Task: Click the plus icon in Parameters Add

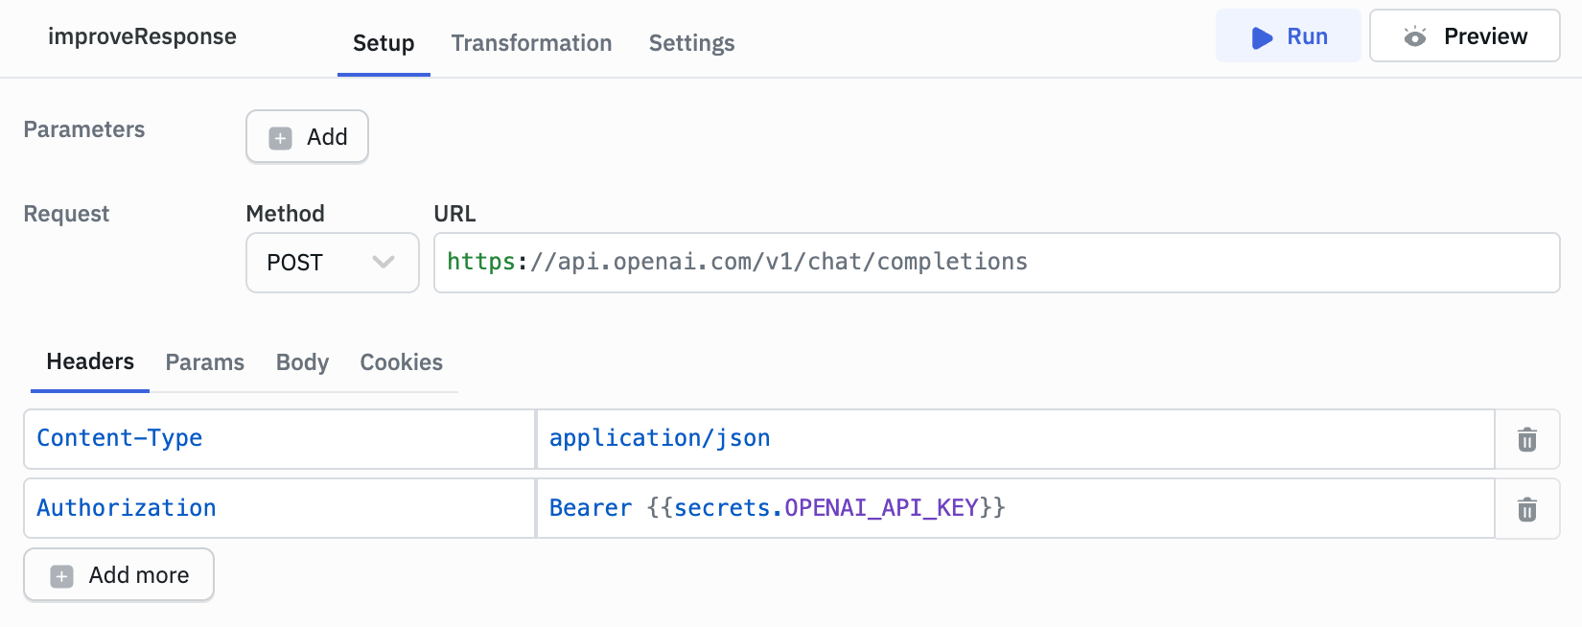Action: click(x=280, y=138)
